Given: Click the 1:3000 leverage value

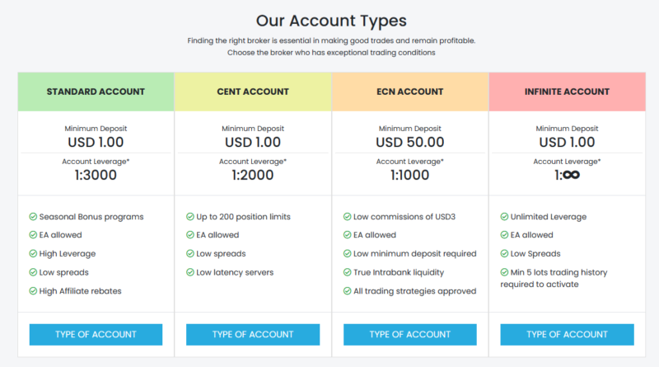Looking at the screenshot, I should (x=96, y=175).
